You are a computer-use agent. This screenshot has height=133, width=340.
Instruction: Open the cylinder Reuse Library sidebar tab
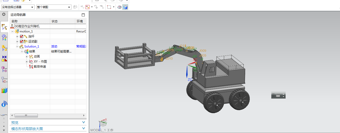tap(4, 69)
